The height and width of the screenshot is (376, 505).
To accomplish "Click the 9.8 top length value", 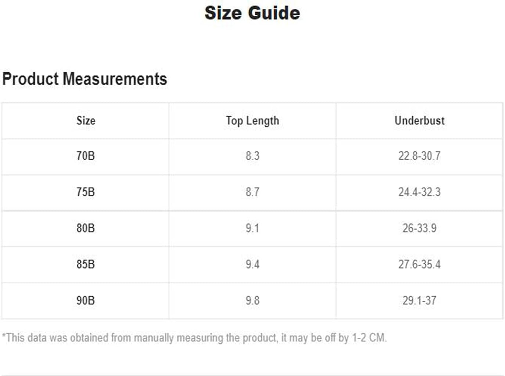I will click(252, 300).
